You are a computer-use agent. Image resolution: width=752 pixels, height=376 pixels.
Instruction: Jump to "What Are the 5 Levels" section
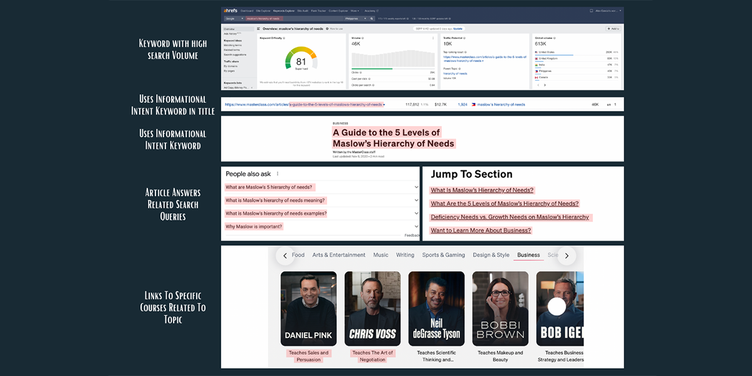pos(504,204)
